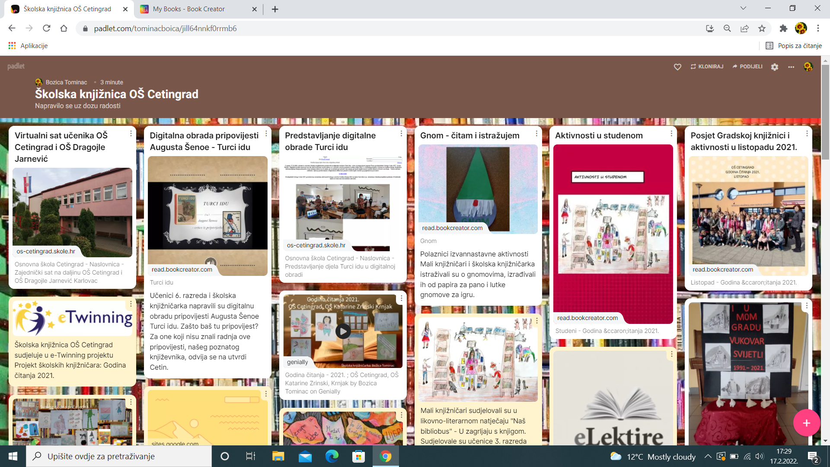Open options for Posjet Gradskoj knjižnici post
This screenshot has height=467, width=830.
[x=807, y=134]
